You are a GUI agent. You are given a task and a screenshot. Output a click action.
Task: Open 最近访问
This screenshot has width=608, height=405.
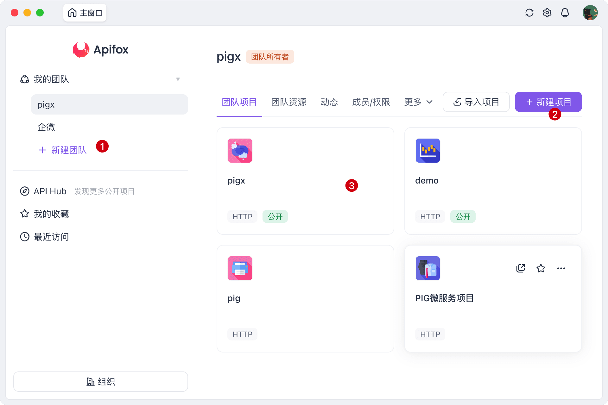coord(51,237)
